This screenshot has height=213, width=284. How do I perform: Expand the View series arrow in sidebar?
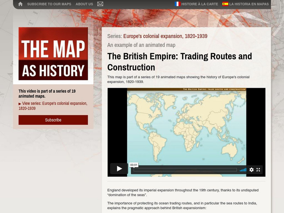point(20,104)
